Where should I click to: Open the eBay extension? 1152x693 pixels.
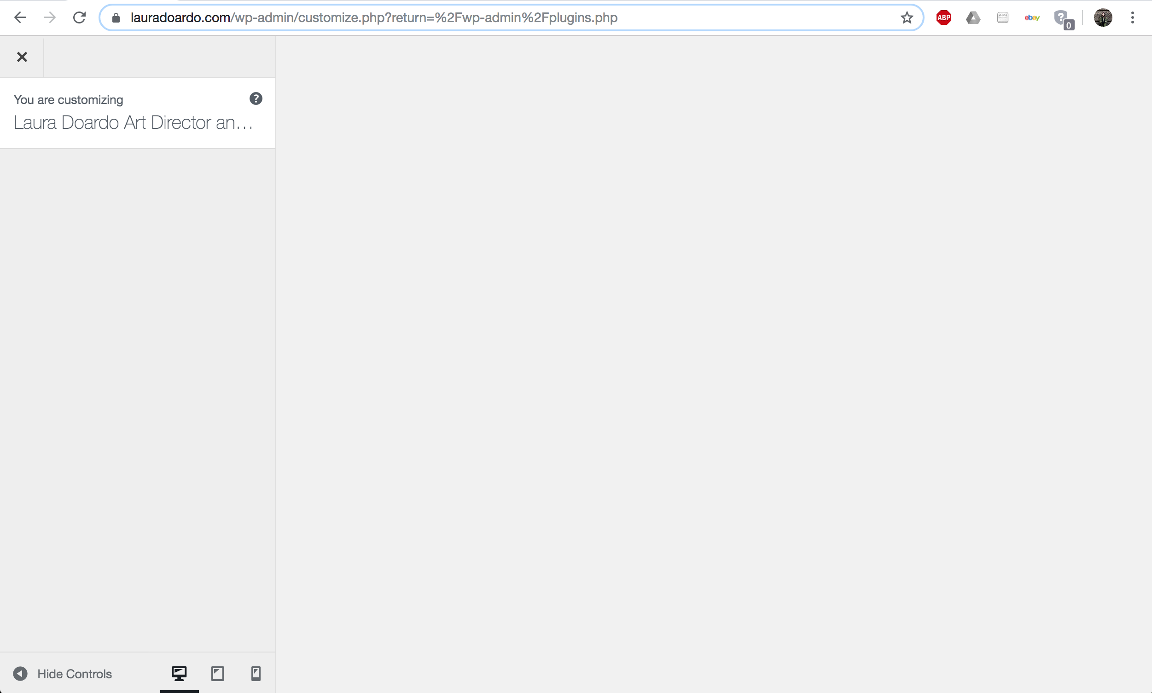pos(1032,18)
